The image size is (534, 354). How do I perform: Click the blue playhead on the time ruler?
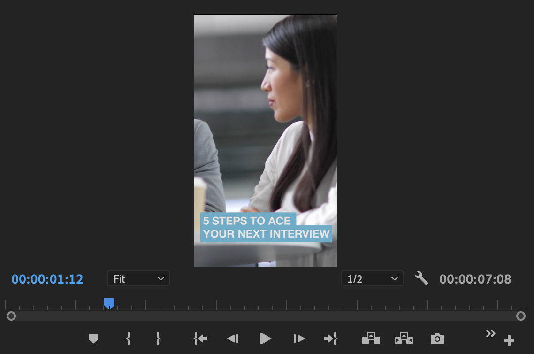(x=109, y=302)
